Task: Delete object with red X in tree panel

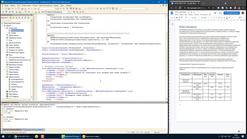Action: click(x=19, y=17)
